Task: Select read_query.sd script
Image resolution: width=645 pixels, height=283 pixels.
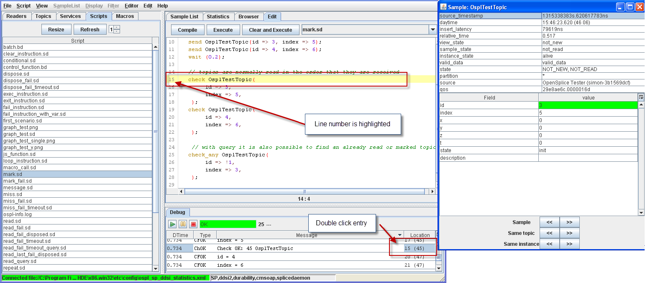Action: (x=77, y=261)
